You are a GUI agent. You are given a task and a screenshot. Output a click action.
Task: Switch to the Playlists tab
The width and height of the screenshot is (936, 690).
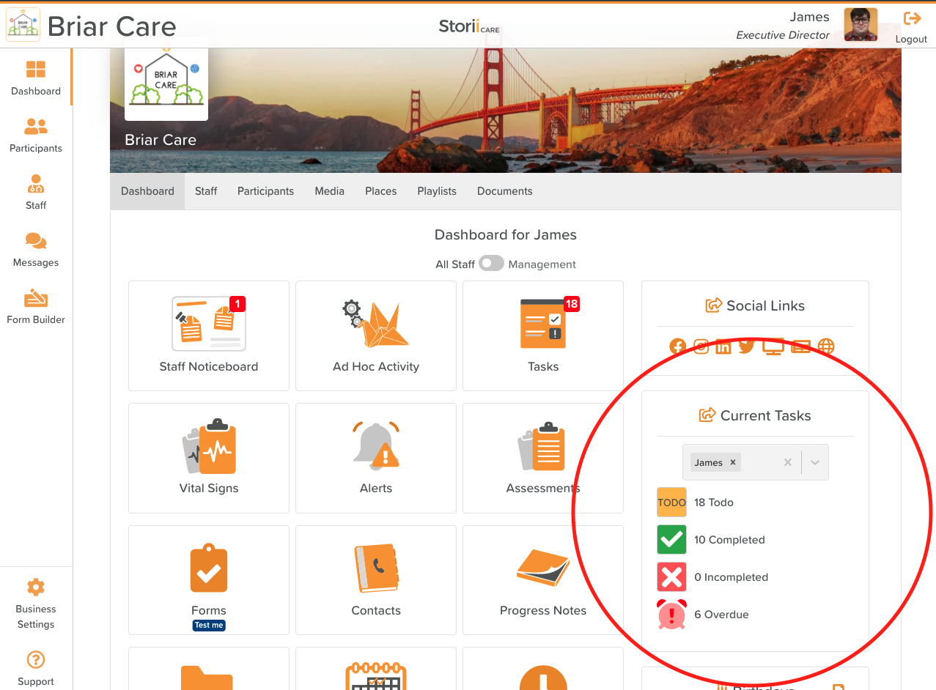point(437,191)
